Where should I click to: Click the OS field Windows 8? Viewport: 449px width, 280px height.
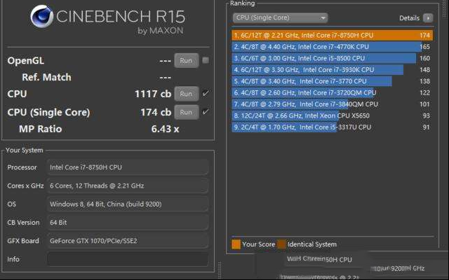click(128, 204)
